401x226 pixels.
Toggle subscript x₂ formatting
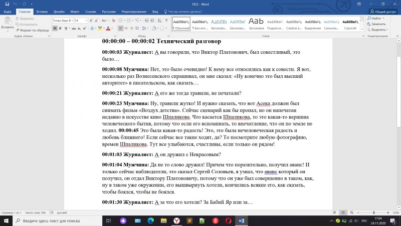click(79, 28)
